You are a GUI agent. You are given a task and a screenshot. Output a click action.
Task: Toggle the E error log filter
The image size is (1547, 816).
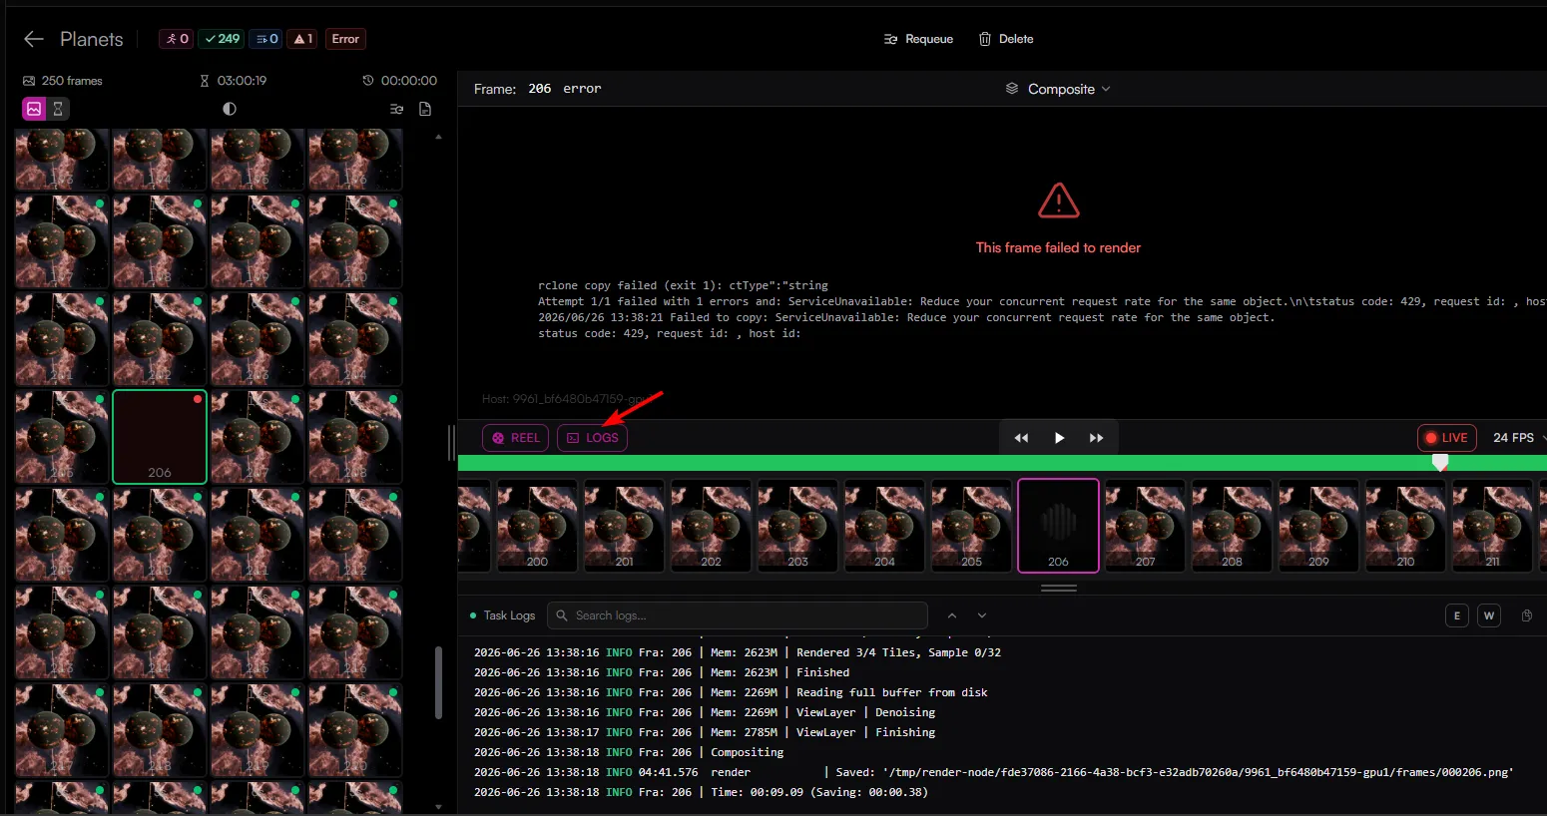click(x=1456, y=615)
